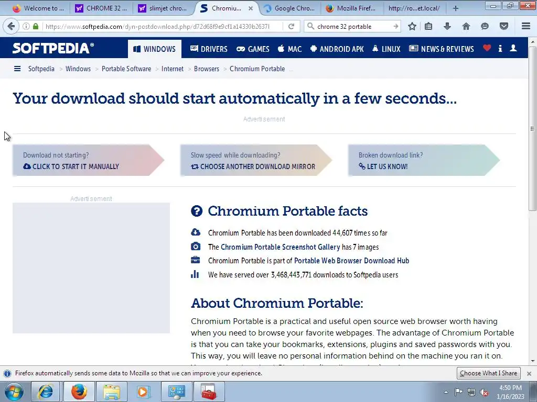Open the ANDROID APK section
537x402 pixels.
tap(337, 49)
